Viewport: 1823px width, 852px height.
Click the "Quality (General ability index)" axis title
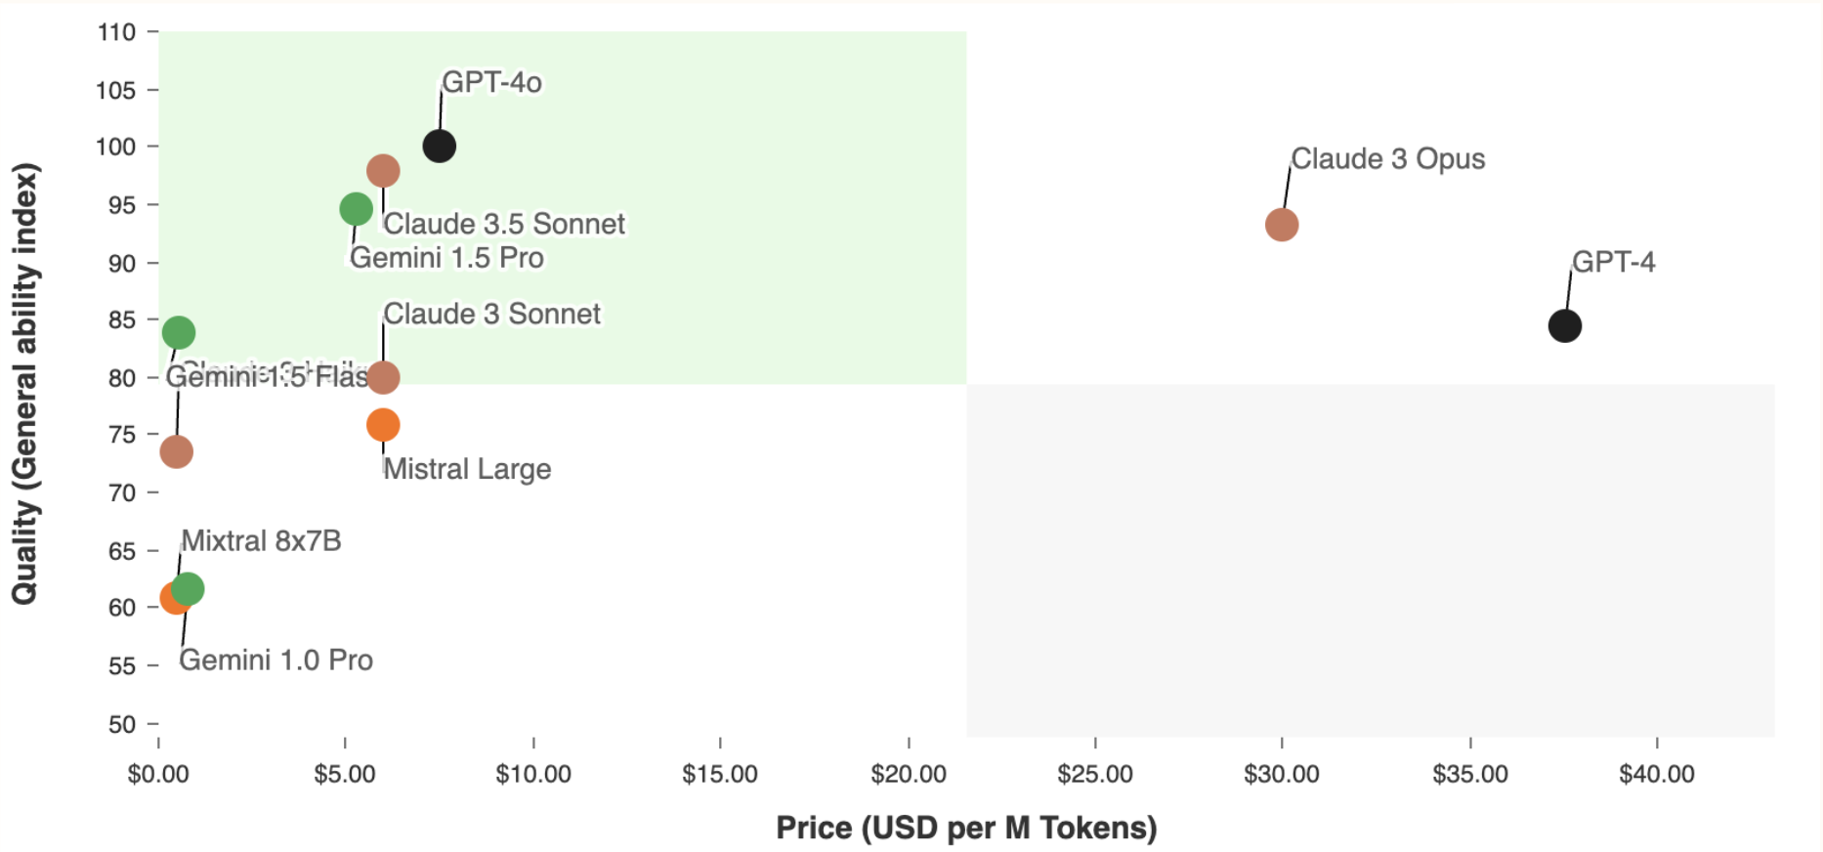(x=24, y=384)
